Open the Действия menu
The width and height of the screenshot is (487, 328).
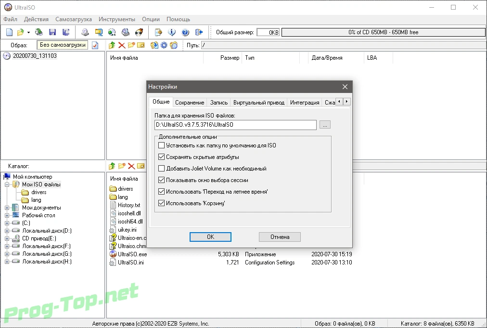pyautogui.click(x=37, y=19)
